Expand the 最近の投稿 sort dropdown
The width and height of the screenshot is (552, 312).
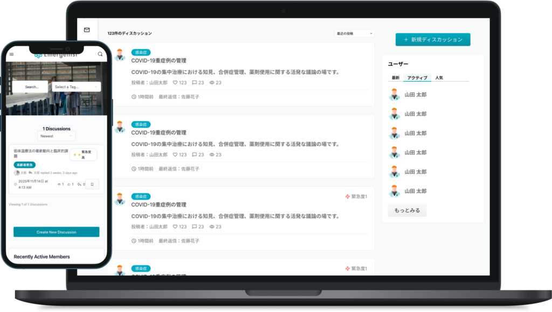(x=354, y=33)
